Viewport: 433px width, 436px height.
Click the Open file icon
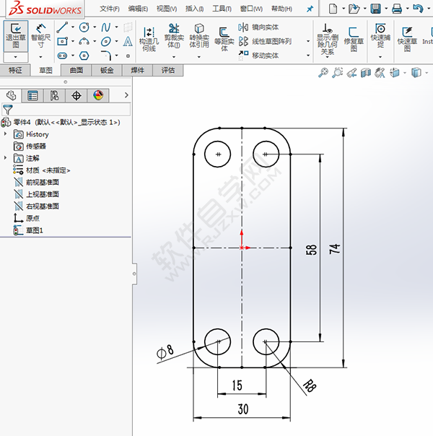[x=354, y=9]
